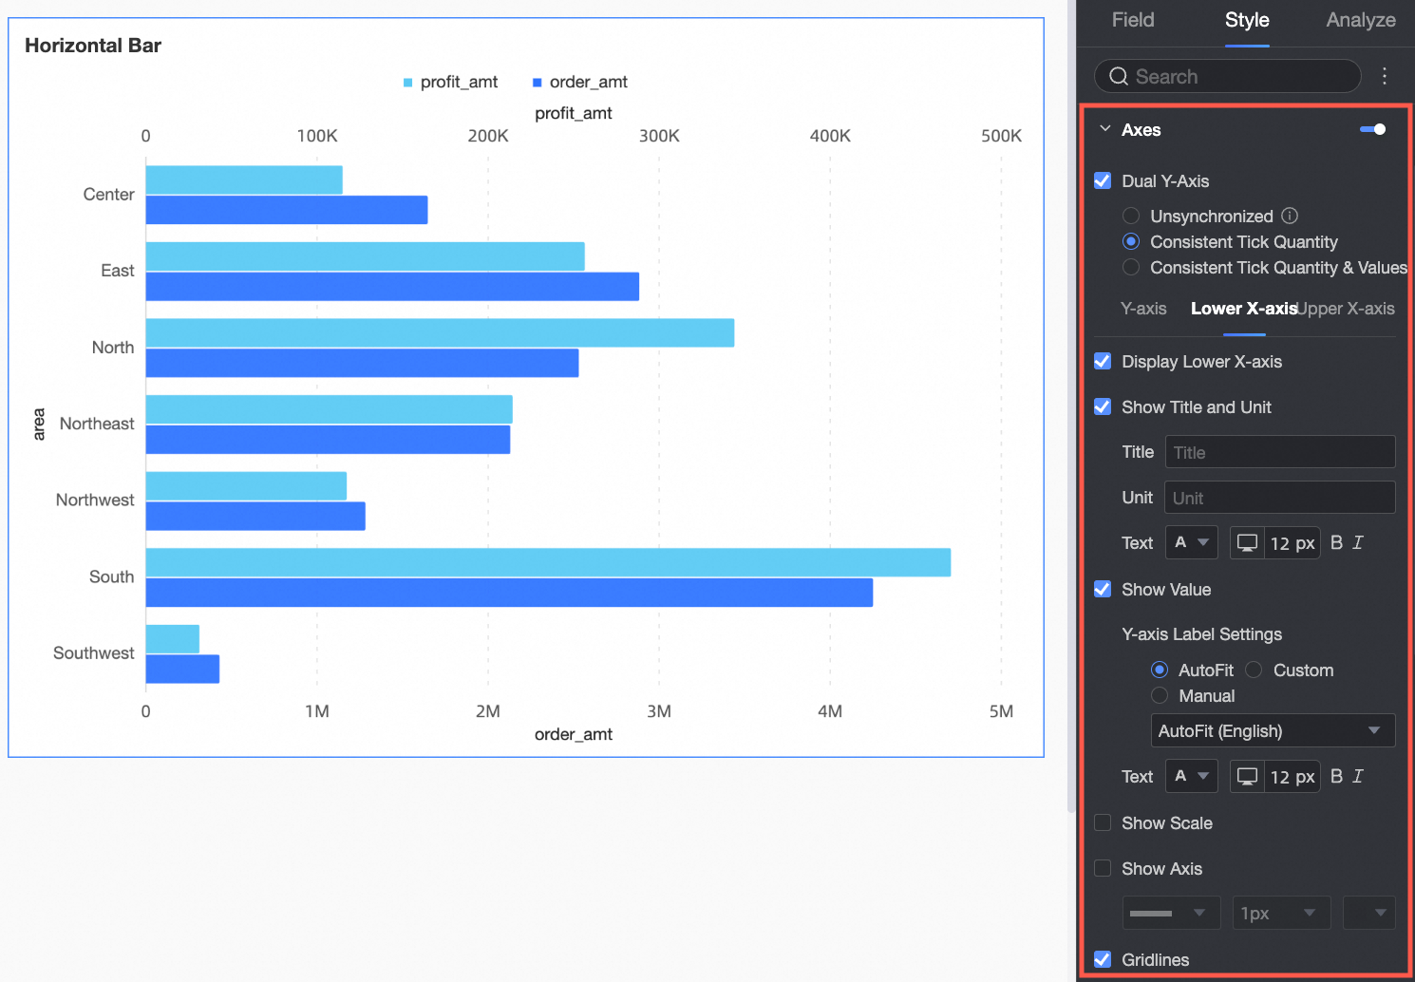Click the Y-axis Label Settings heading
The width and height of the screenshot is (1415, 982).
(x=1201, y=634)
